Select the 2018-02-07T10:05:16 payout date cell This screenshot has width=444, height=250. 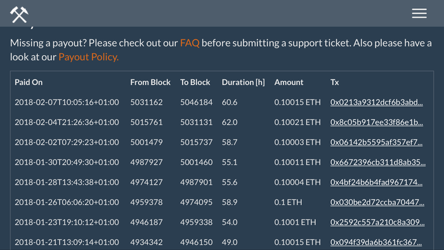coord(67,102)
